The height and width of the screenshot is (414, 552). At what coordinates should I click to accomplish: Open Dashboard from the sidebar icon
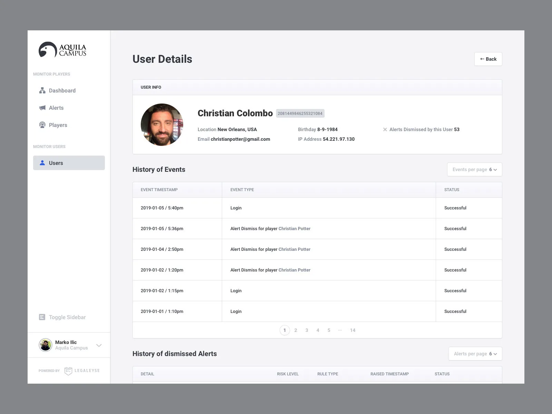(x=42, y=90)
